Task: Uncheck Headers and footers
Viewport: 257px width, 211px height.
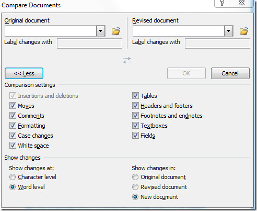Action: (135, 106)
